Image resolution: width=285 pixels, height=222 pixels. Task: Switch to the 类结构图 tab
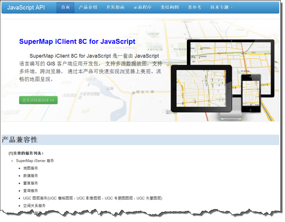tap(170, 7)
